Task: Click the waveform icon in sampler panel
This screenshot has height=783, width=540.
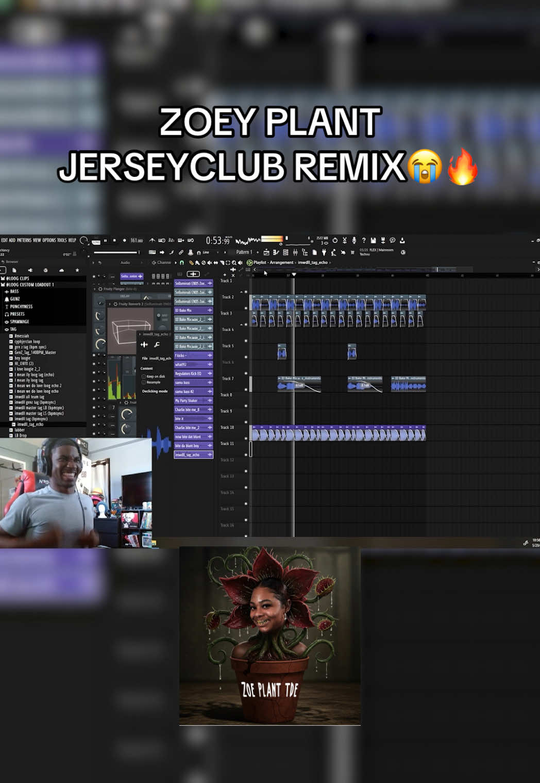Action: [x=144, y=345]
